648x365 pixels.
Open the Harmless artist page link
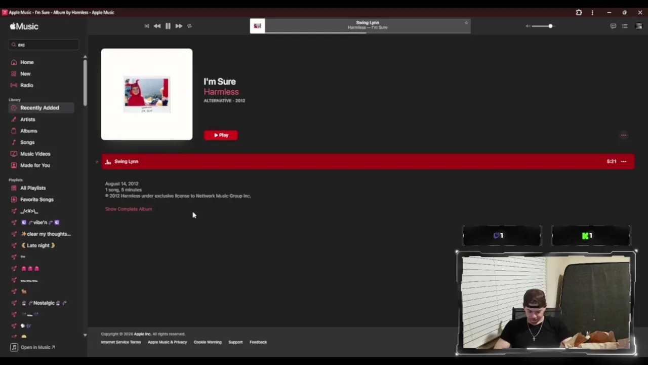coord(221,92)
